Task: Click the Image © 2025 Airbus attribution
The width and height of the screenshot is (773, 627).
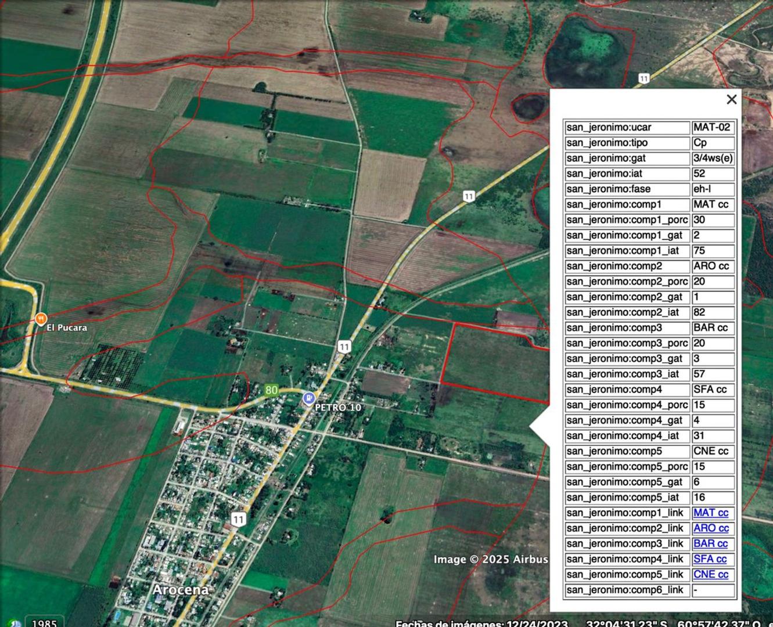Action: click(491, 560)
